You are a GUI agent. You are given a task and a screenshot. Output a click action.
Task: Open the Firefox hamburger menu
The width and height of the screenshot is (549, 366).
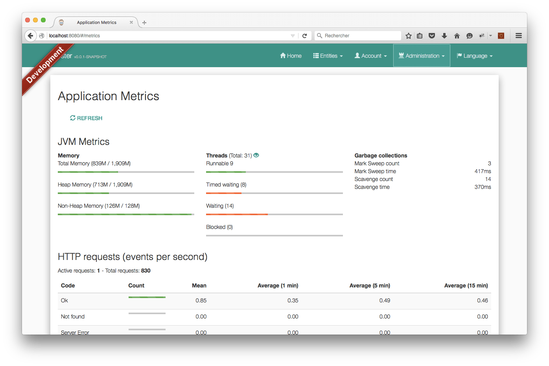(519, 35)
